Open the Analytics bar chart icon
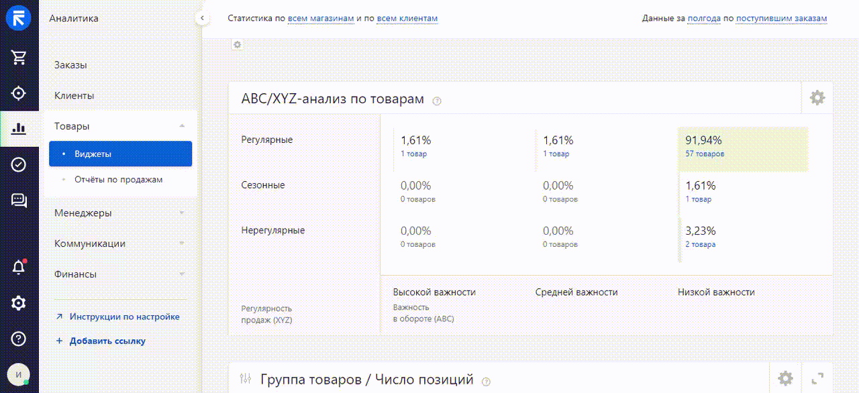The height and width of the screenshot is (393, 859). coord(19,128)
